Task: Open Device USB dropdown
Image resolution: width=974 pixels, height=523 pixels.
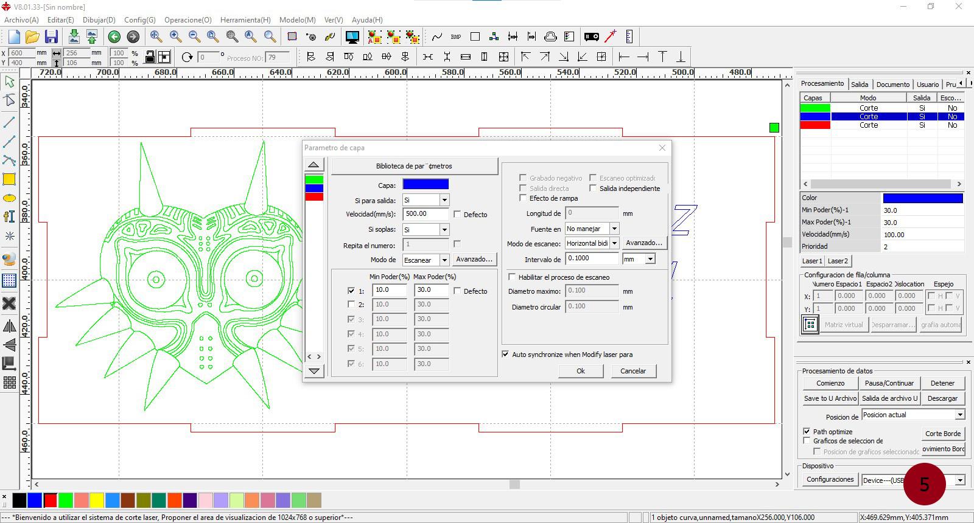Action: 960,480
